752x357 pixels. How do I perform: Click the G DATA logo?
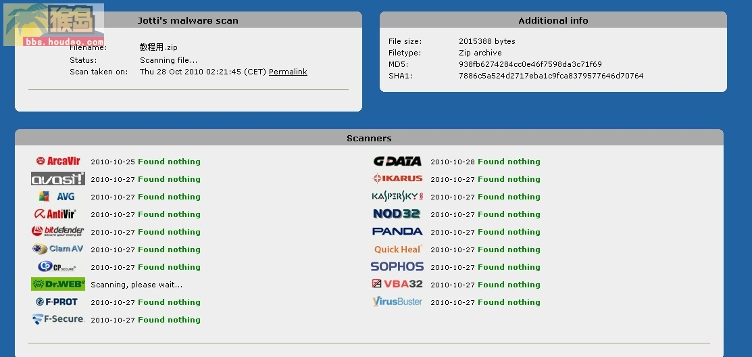pos(397,161)
